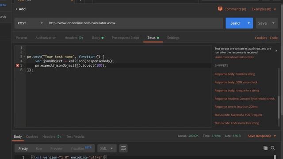Screen dimensions: 283x159
Task: Click the Comments speech bubble icon
Action: coord(220,9)
